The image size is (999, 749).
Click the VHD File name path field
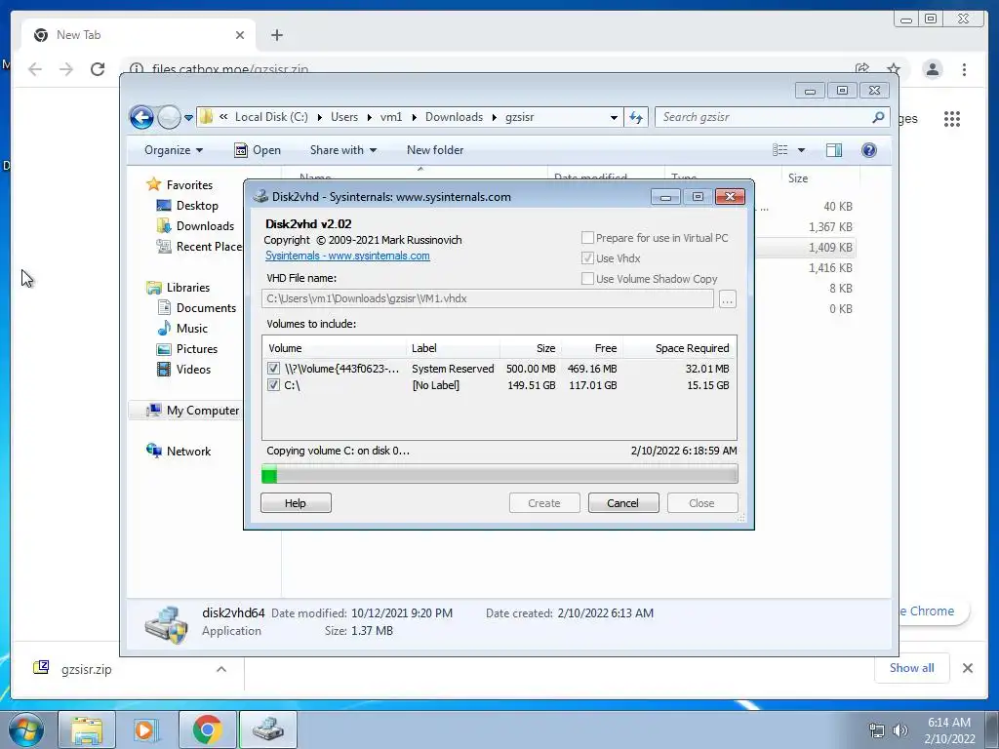488,298
